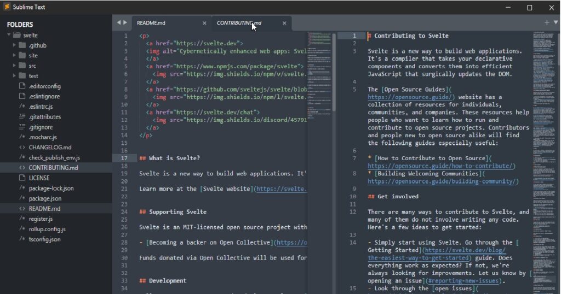Click the CHANGELOG.md markup icon
Viewport: 561px width, 294px height.
[22, 148]
